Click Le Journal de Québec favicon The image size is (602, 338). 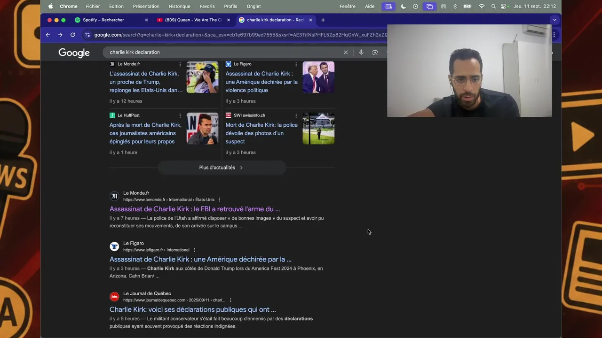tap(114, 297)
